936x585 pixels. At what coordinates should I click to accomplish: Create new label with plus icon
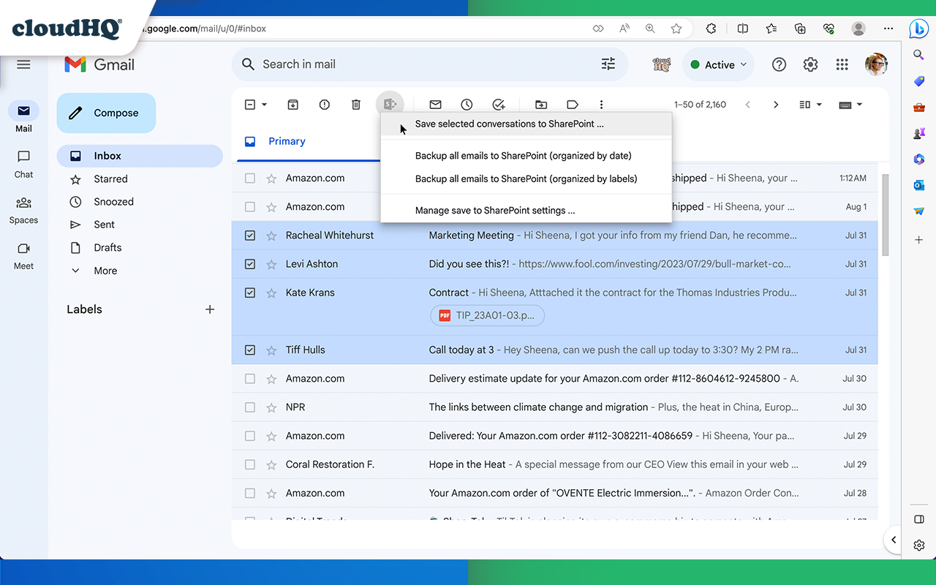tap(210, 309)
